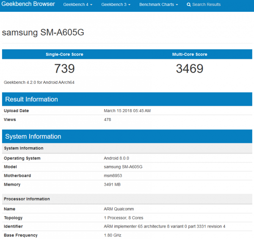Select the Android 8.0.0 value
The width and height of the screenshot is (254, 239).
[x=116, y=158]
